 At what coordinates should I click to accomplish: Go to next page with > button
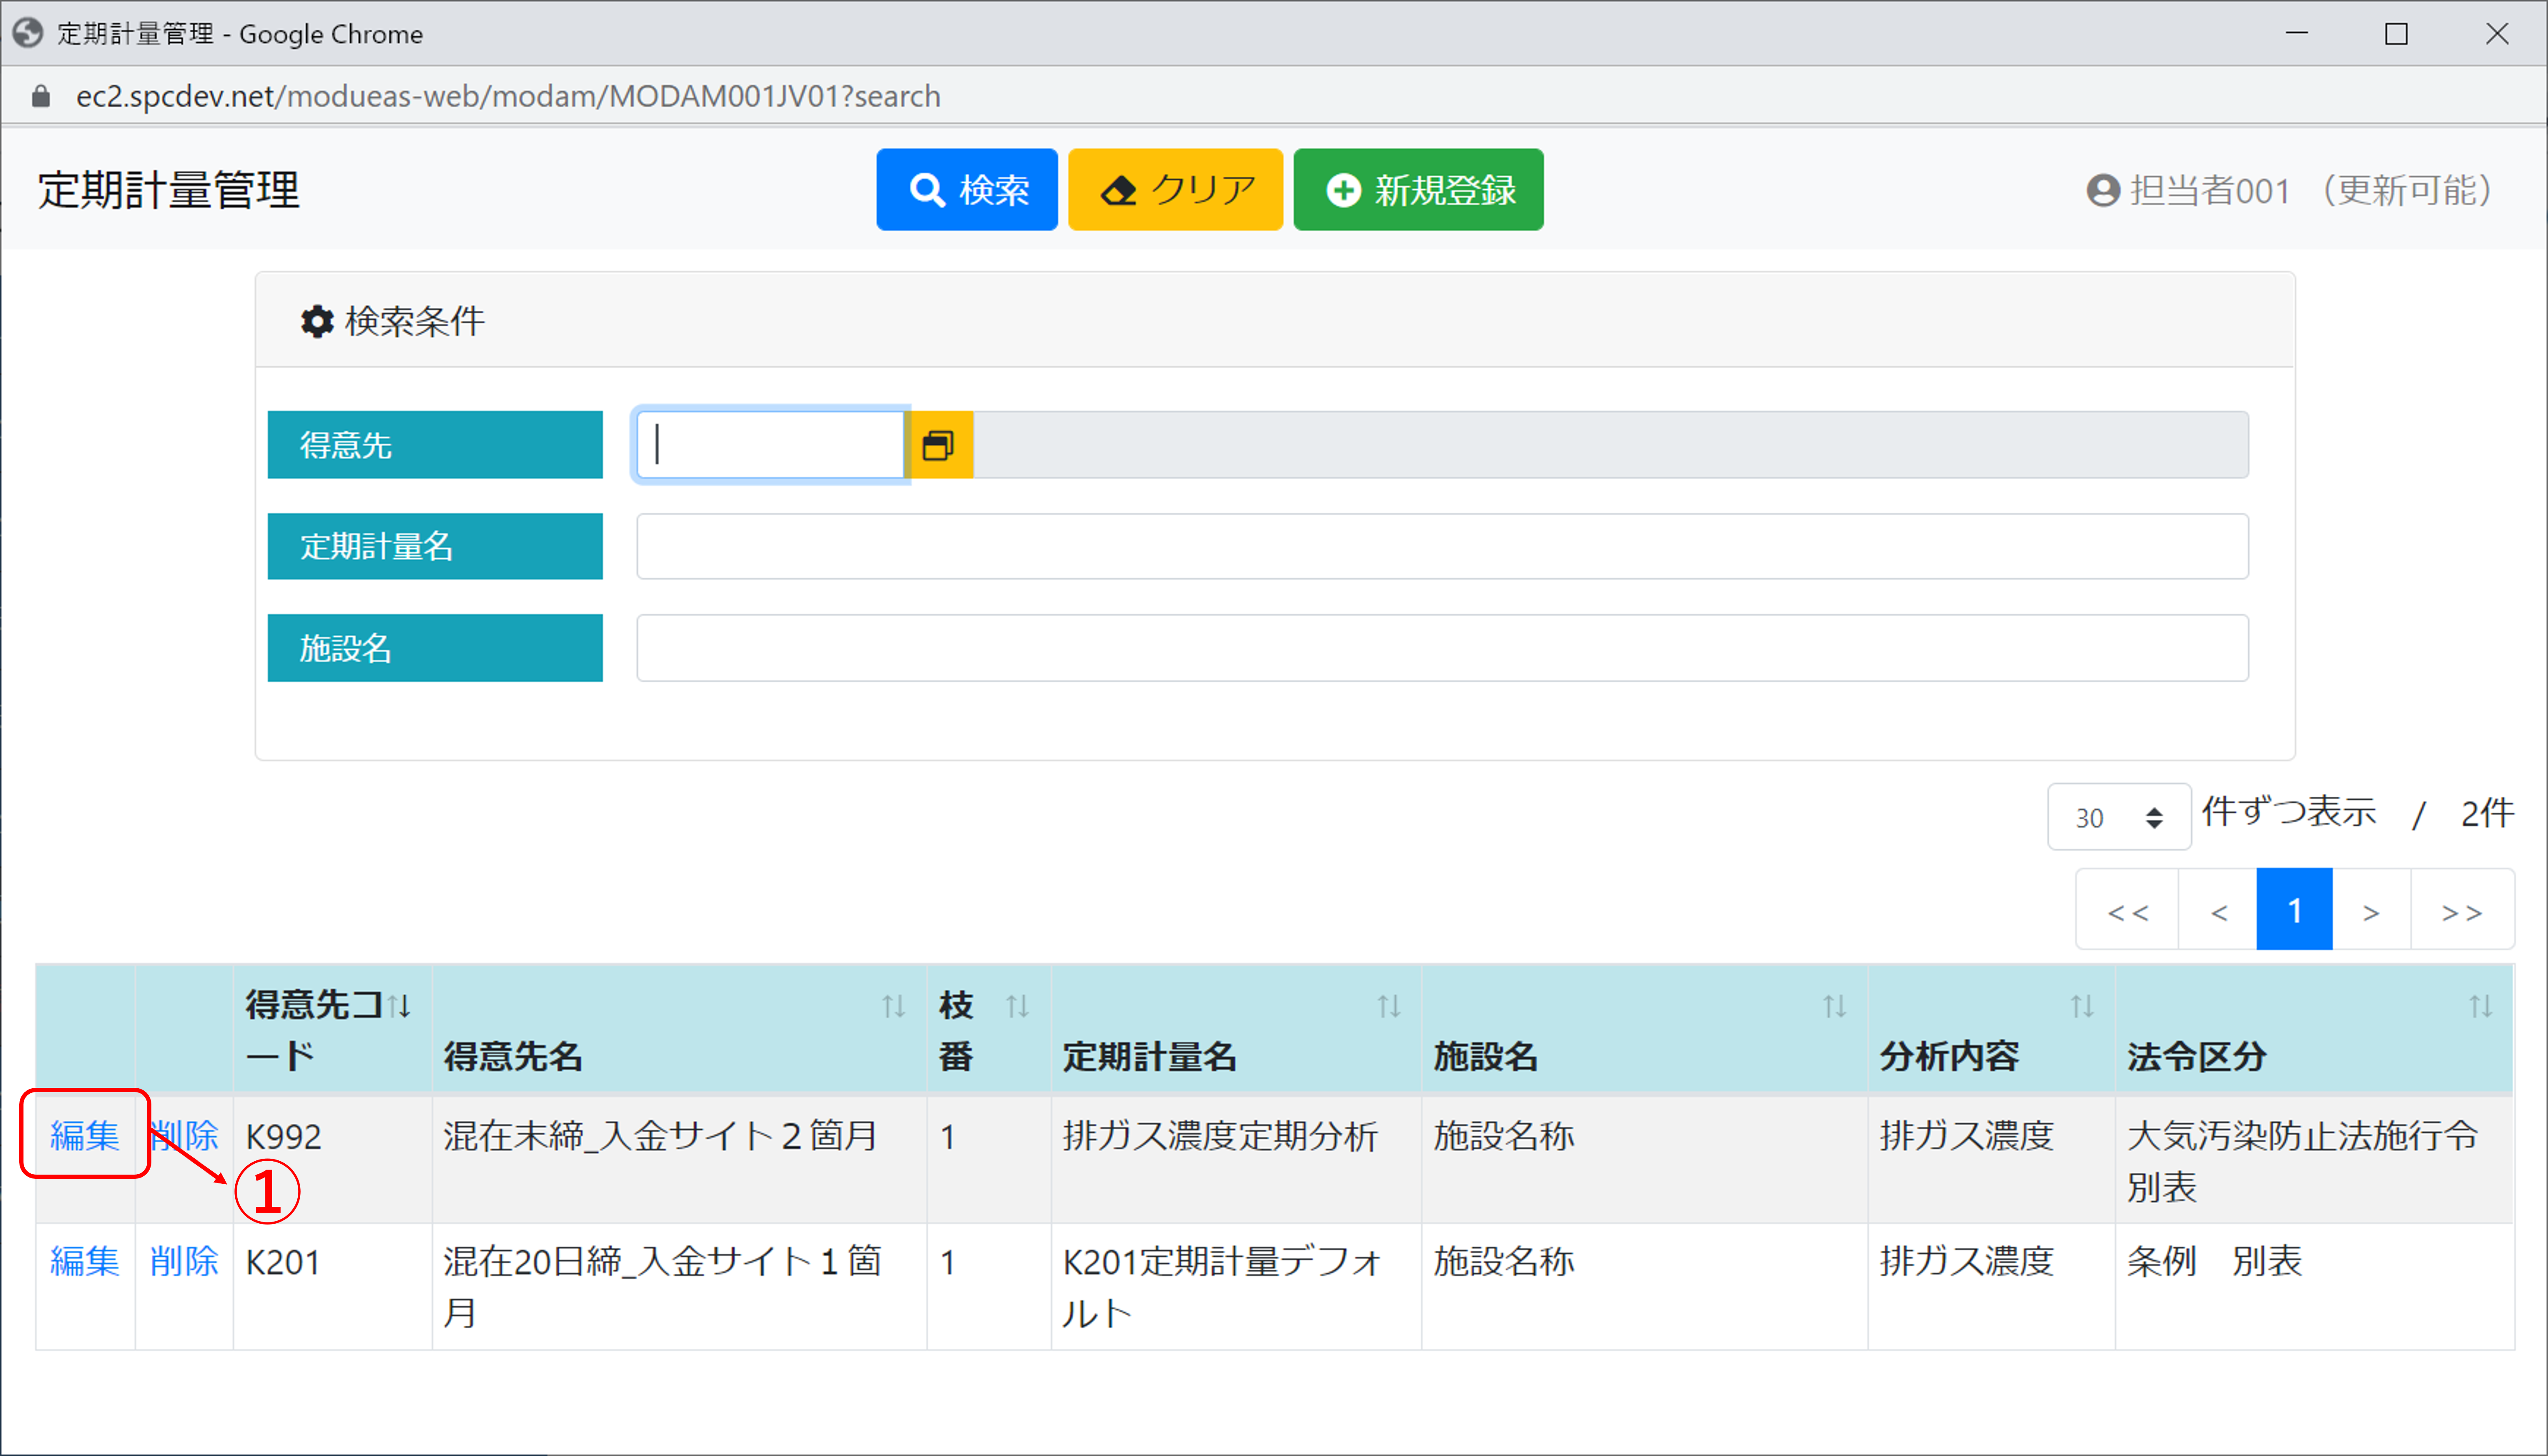2371,910
